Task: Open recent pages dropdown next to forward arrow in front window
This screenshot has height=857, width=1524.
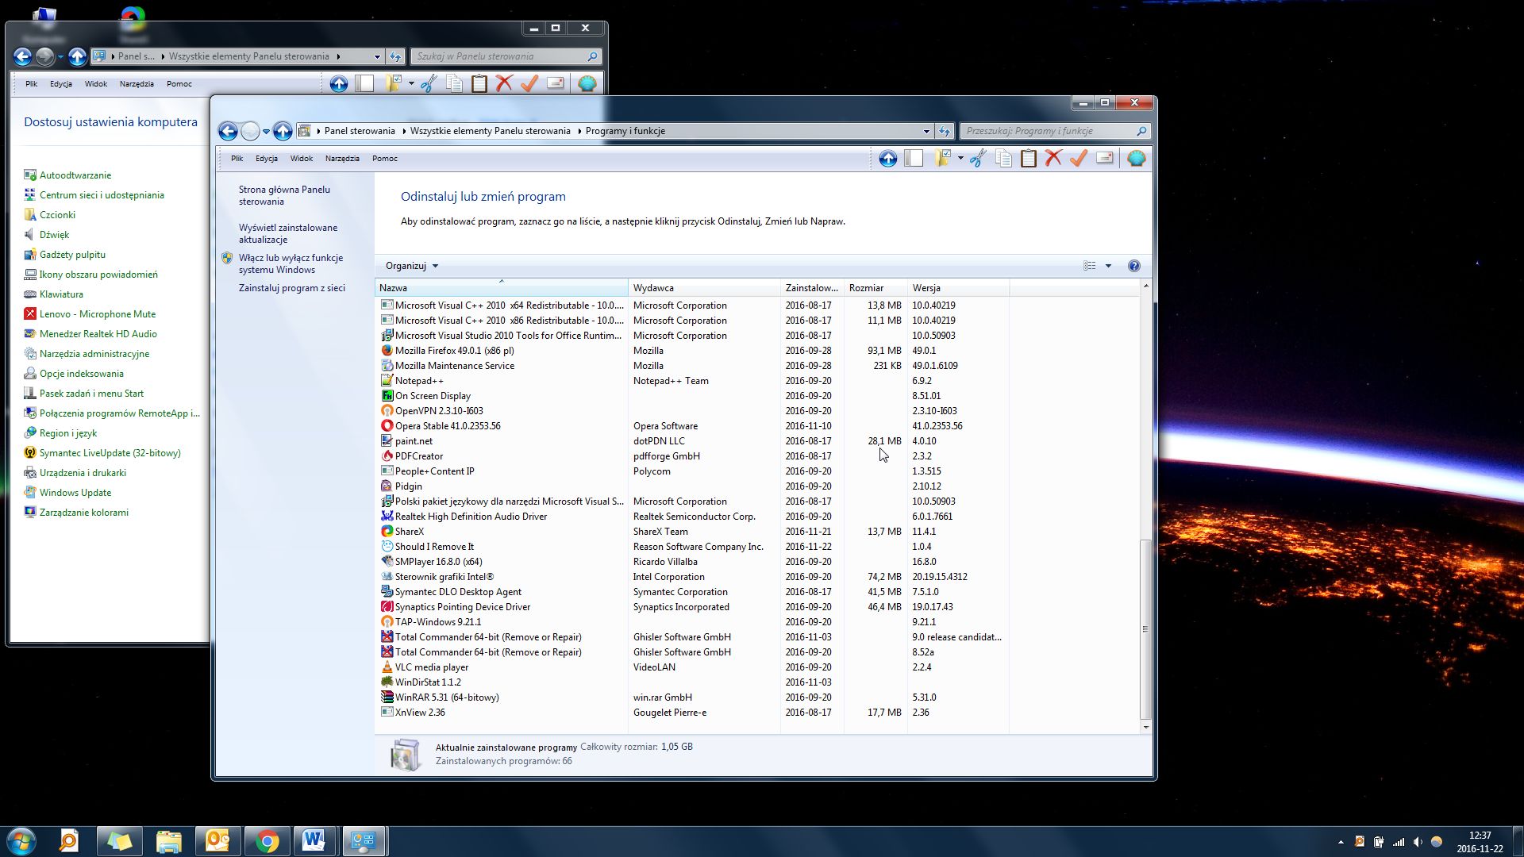Action: tap(266, 132)
